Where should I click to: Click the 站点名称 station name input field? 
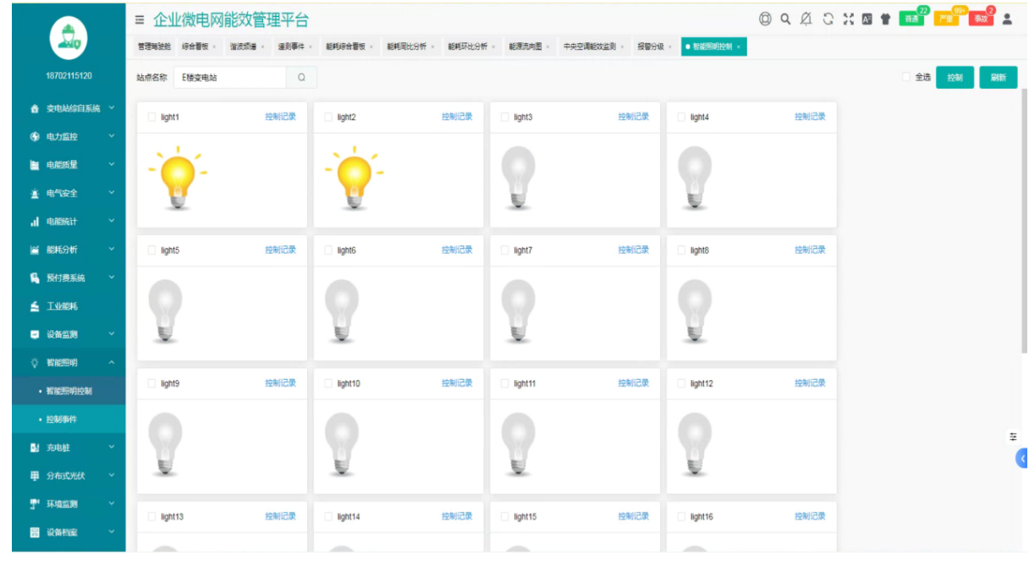tap(230, 78)
